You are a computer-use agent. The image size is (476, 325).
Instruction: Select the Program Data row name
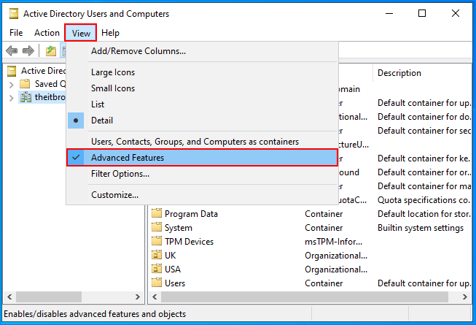[x=191, y=214]
